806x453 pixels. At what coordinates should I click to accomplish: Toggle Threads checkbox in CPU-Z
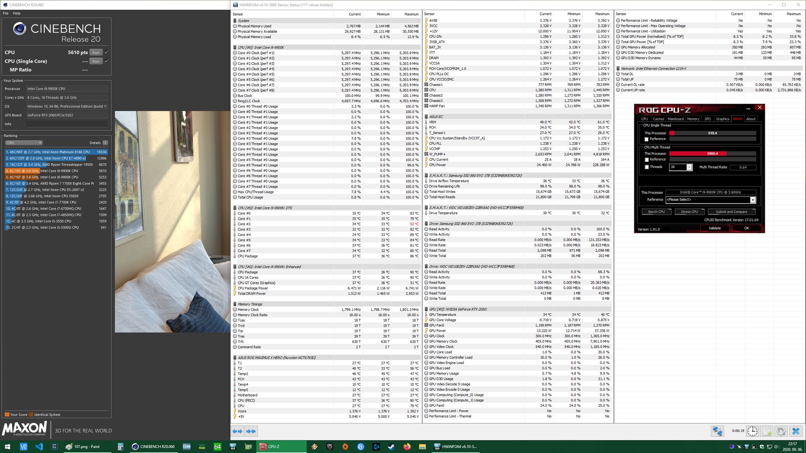click(646, 167)
